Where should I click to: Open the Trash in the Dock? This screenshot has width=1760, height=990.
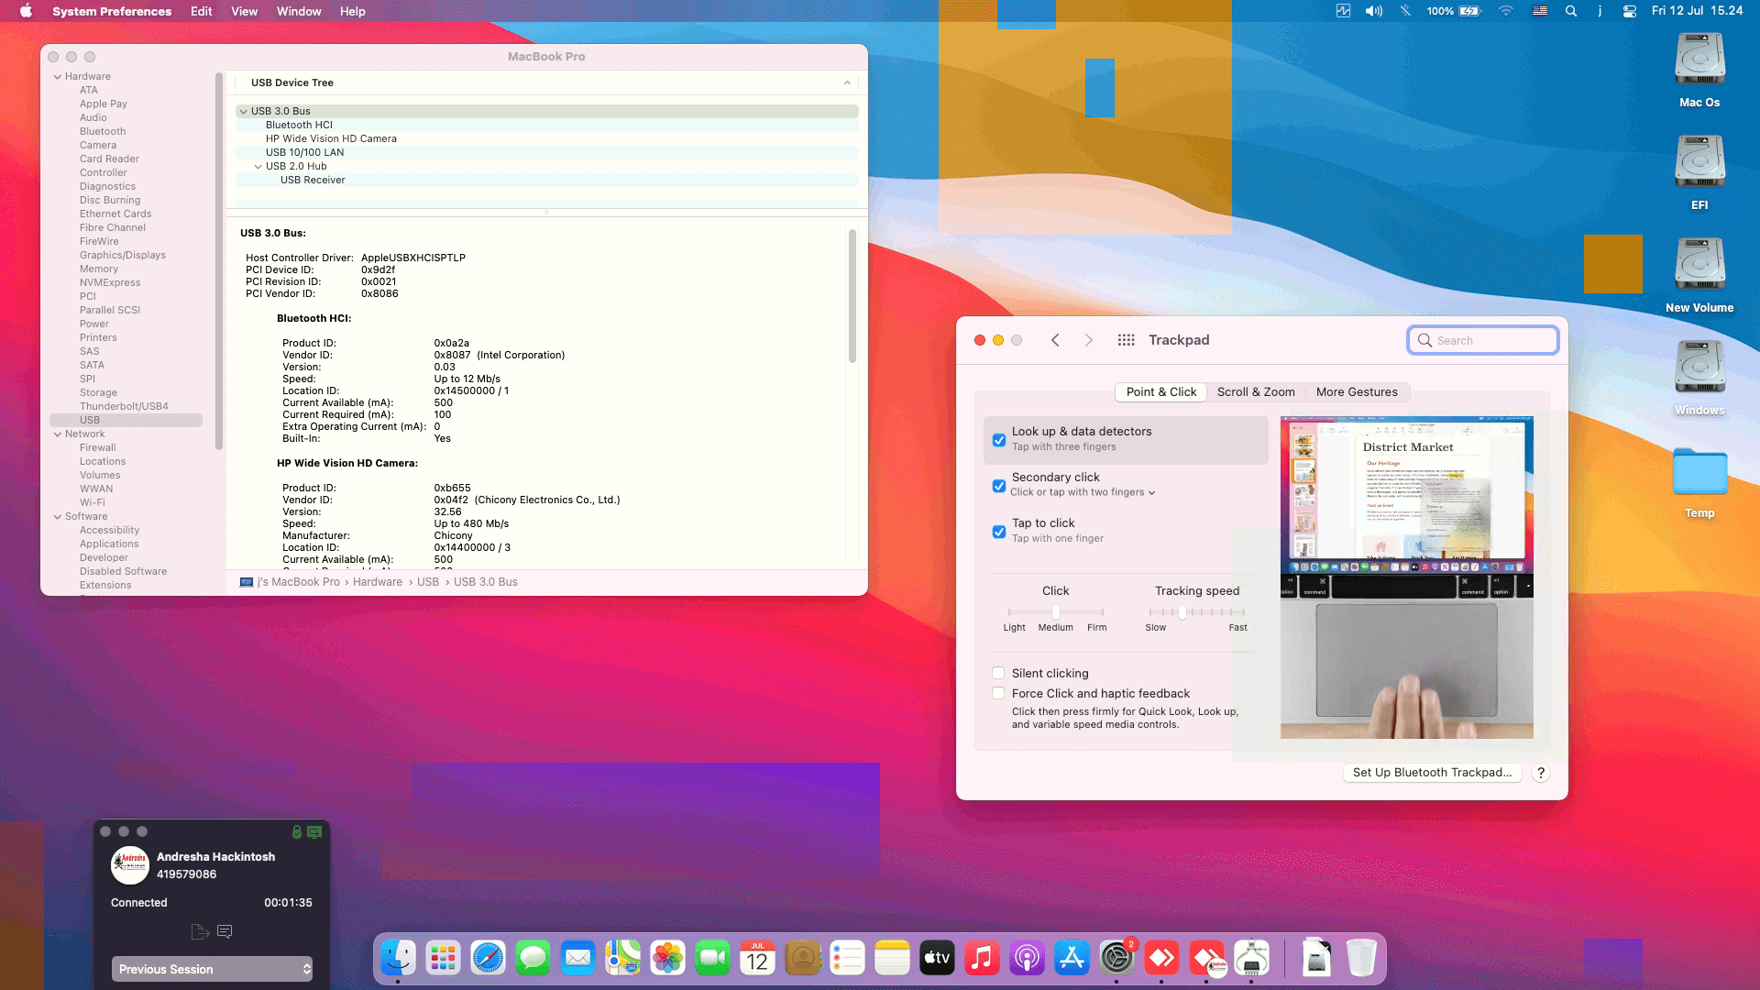1361,959
